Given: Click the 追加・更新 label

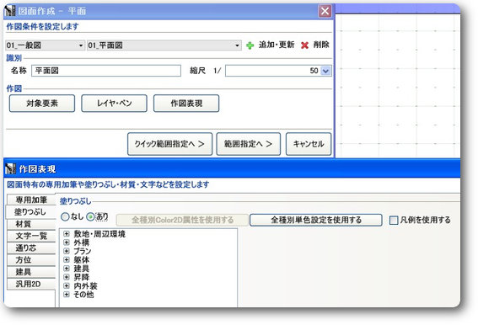Looking at the screenshot, I should [277, 45].
